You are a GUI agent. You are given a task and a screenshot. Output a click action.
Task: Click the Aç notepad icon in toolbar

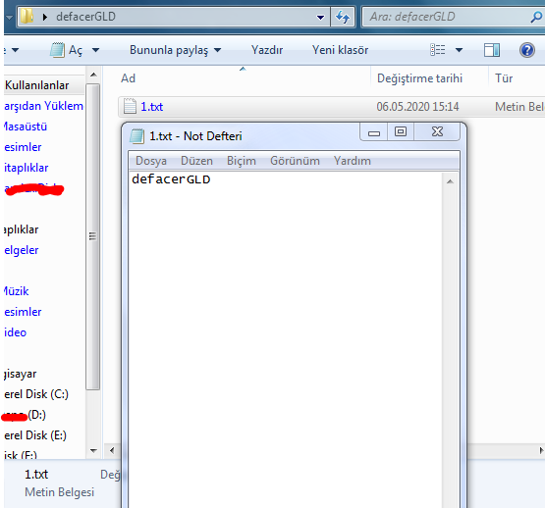point(57,50)
